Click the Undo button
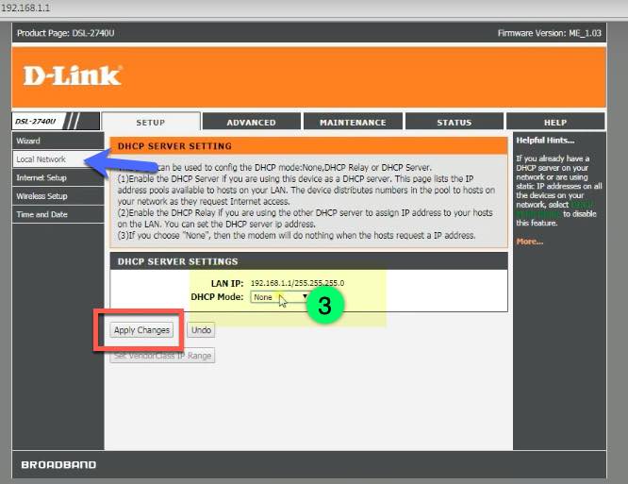Screen dimensions: 628x484 click(201, 330)
